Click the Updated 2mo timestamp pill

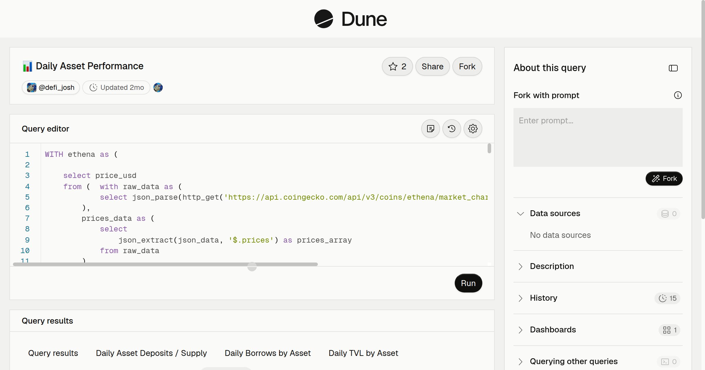point(116,88)
